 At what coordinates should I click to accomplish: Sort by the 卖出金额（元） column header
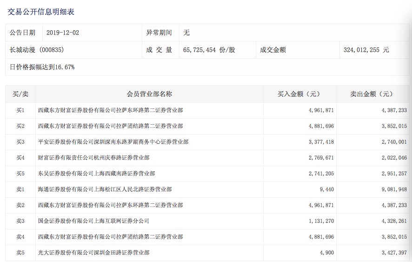372,94
